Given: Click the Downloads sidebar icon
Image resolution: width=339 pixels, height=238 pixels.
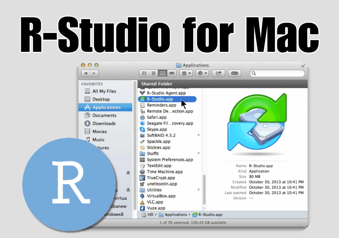Looking at the screenshot, I should pos(87,123).
